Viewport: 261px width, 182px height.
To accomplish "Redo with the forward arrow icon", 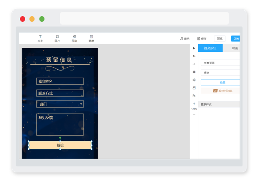I will pos(194,64).
